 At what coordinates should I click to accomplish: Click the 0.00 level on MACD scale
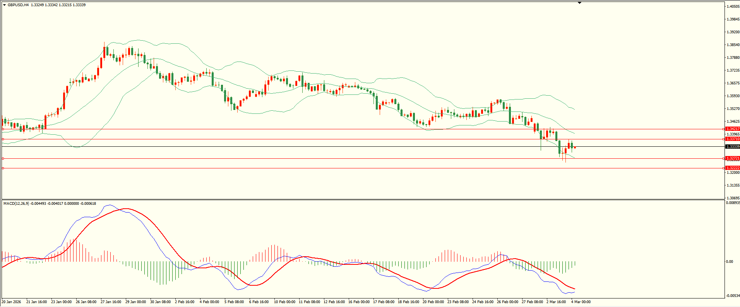point(730,262)
